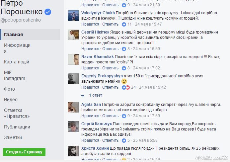This screenshot has width=230, height=162.
Task: Click like reaction icon on Volodymyr Chukh comment
Action: coord(124,24)
